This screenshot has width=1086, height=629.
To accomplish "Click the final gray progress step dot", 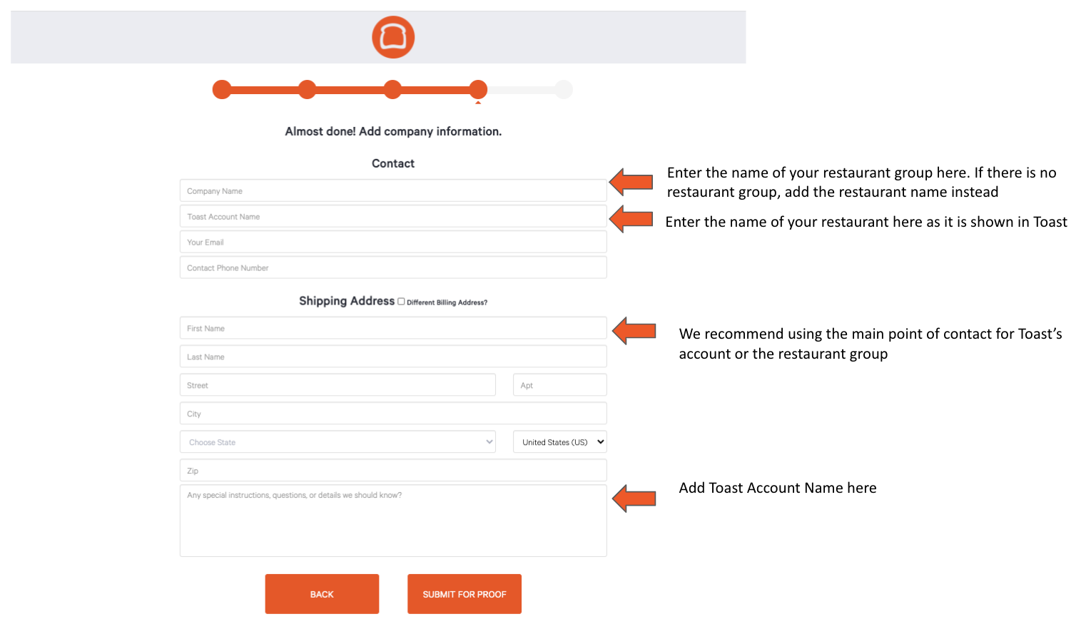I will click(564, 90).
